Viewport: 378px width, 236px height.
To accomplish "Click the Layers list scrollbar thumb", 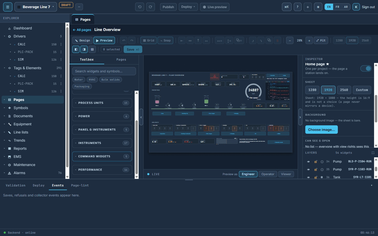I will [x=376, y=169].
